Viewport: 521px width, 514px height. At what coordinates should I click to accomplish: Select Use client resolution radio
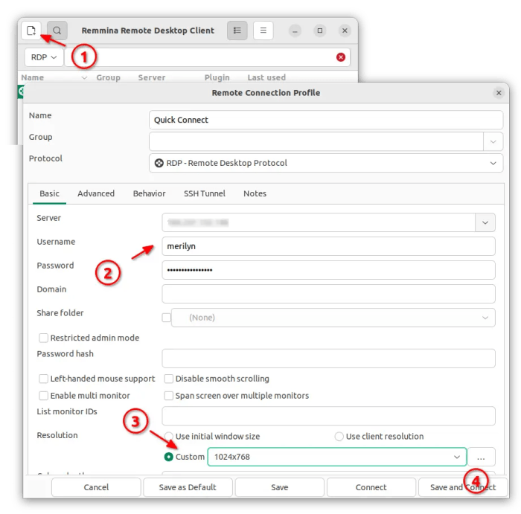pos(339,437)
